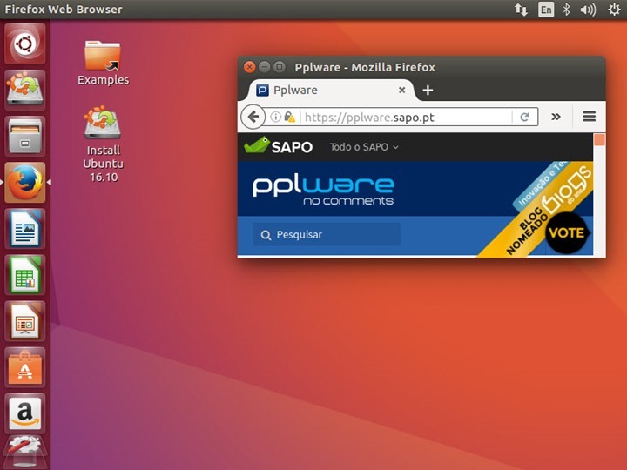Open the system power cog menu
The width and height of the screenshot is (627, 470).
pyautogui.click(x=613, y=10)
